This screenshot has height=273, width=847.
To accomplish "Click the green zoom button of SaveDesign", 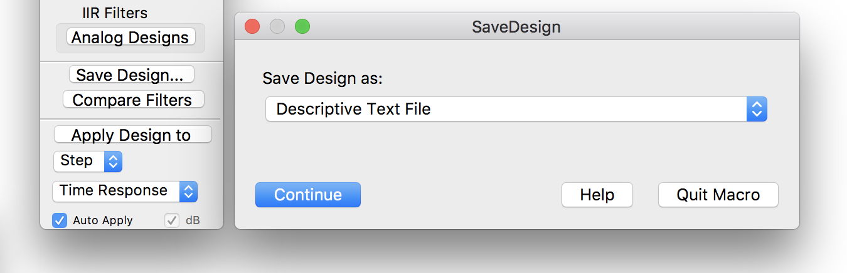I will tap(302, 27).
